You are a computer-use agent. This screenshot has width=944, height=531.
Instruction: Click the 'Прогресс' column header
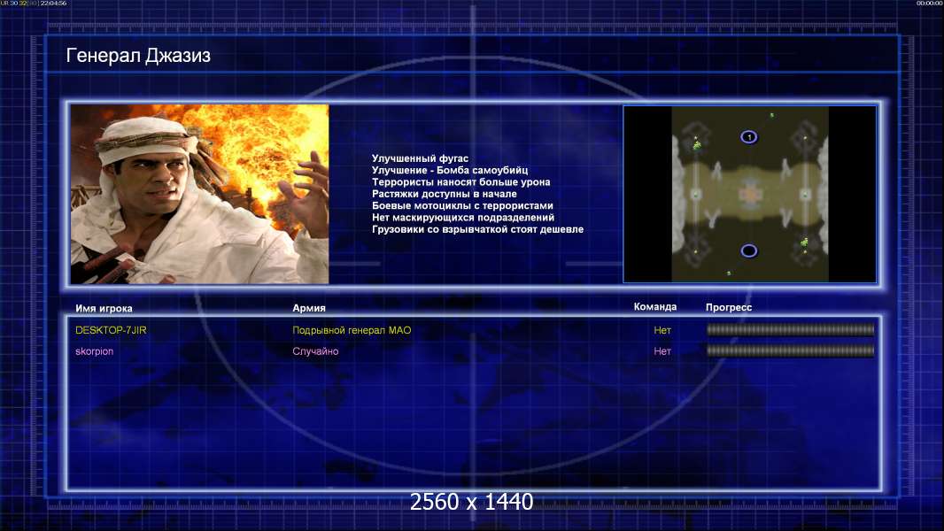(x=729, y=307)
